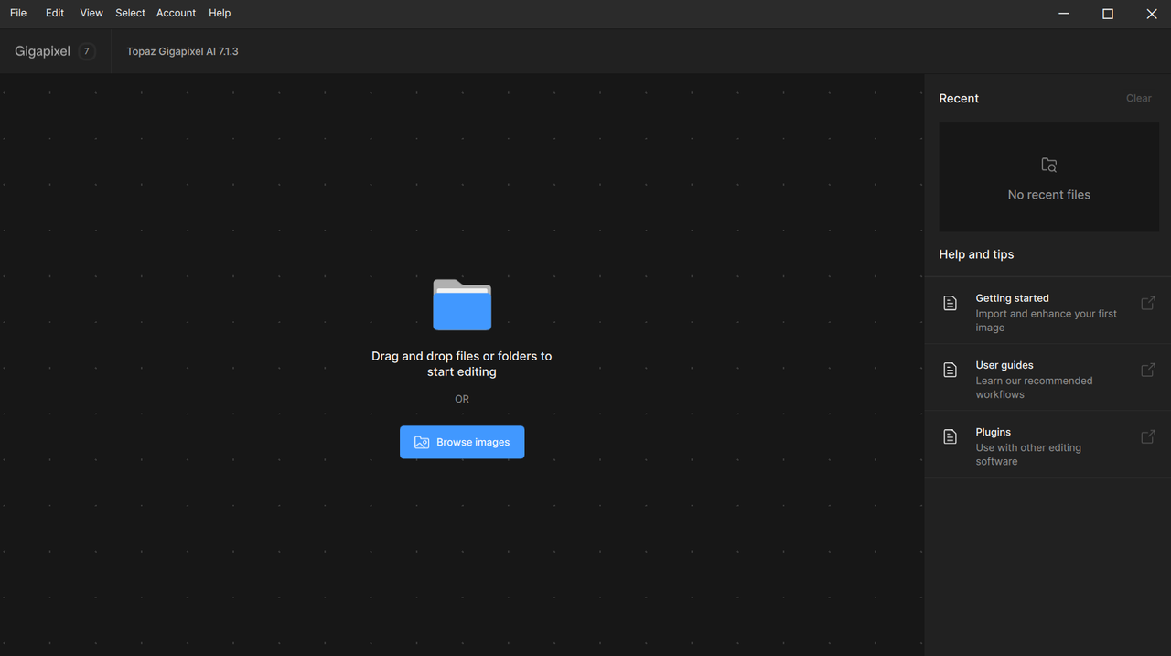
Task: Clear the recent files list
Action: click(1138, 98)
